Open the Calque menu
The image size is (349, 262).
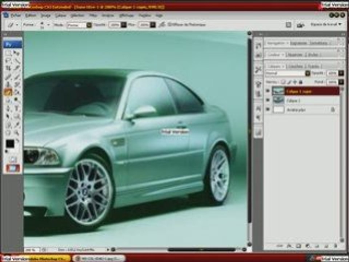pyautogui.click(x=61, y=15)
